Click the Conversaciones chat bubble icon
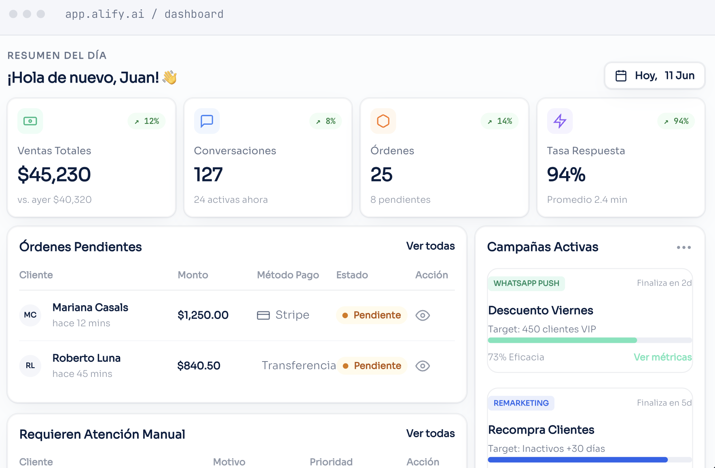This screenshot has width=715, height=468. [x=207, y=121]
